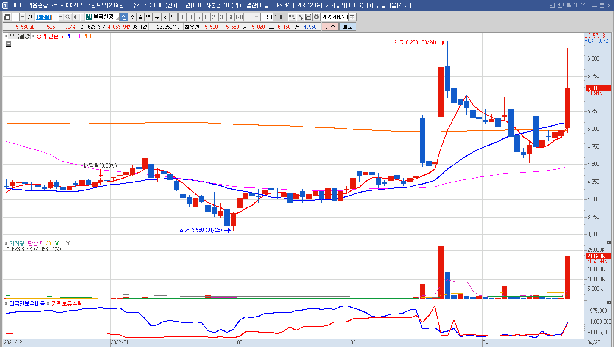Select the 120 interval button
This screenshot has height=347, width=614.
(239, 17)
